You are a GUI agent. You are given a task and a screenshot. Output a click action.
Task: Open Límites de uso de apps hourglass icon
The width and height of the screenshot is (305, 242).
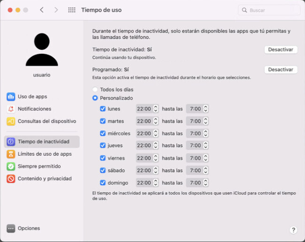[11, 154]
